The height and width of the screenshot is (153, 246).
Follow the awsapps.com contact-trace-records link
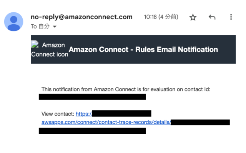(106, 122)
